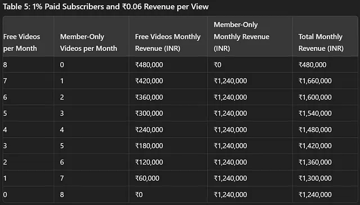This screenshot has width=360, height=205.
Task: Click member-only revenue ₹1,240,000 in the ₹300,000 row
Action: point(231,113)
